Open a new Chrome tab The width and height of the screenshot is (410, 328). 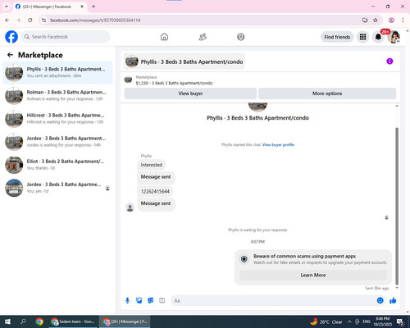tap(93, 7)
